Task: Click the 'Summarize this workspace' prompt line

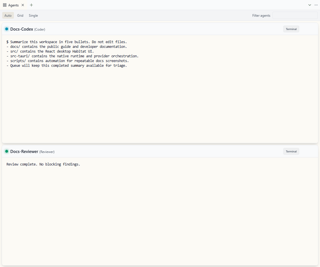Action: click(x=67, y=42)
